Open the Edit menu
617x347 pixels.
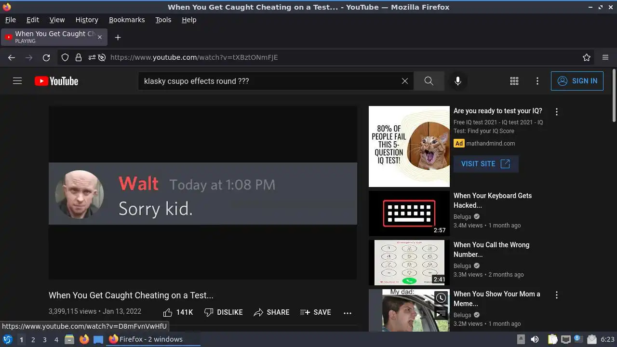coord(33,20)
